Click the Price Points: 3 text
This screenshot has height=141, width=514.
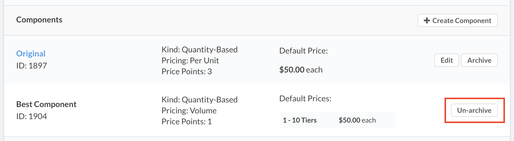187,72
